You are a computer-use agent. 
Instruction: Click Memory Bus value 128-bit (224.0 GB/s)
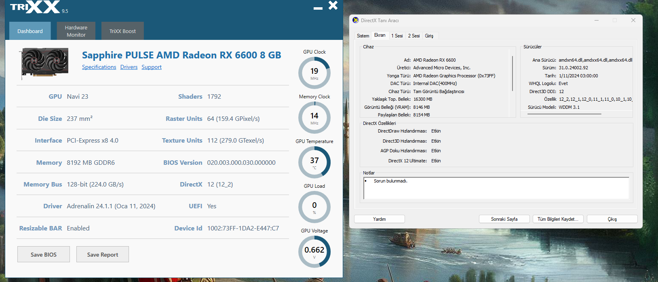coord(95,184)
